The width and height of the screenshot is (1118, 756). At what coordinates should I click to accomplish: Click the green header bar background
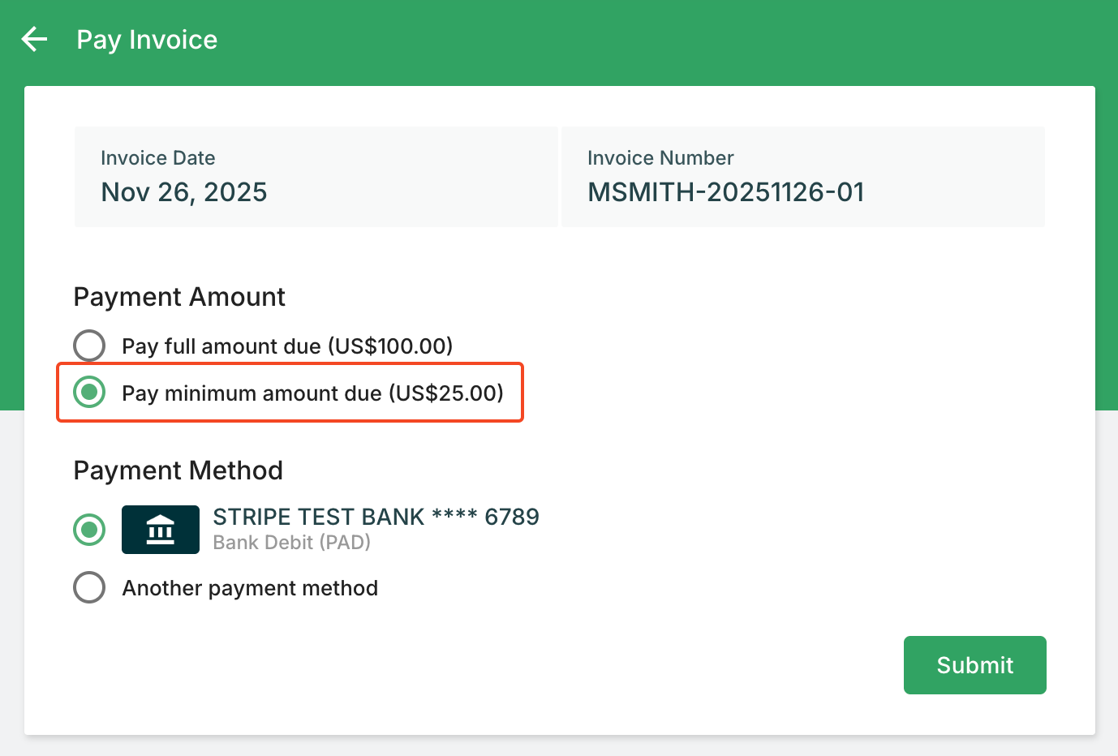click(x=649, y=39)
